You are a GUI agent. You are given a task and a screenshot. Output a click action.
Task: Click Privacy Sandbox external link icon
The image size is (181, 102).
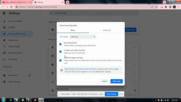(135, 90)
